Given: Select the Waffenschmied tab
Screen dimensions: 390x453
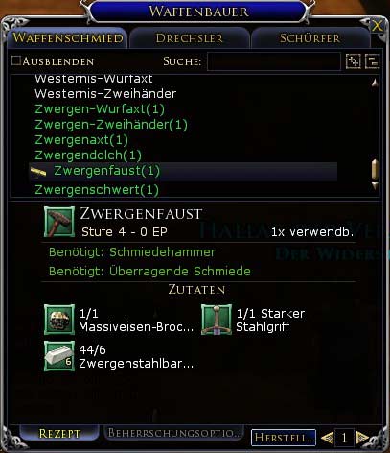Looking at the screenshot, I should (68, 38).
